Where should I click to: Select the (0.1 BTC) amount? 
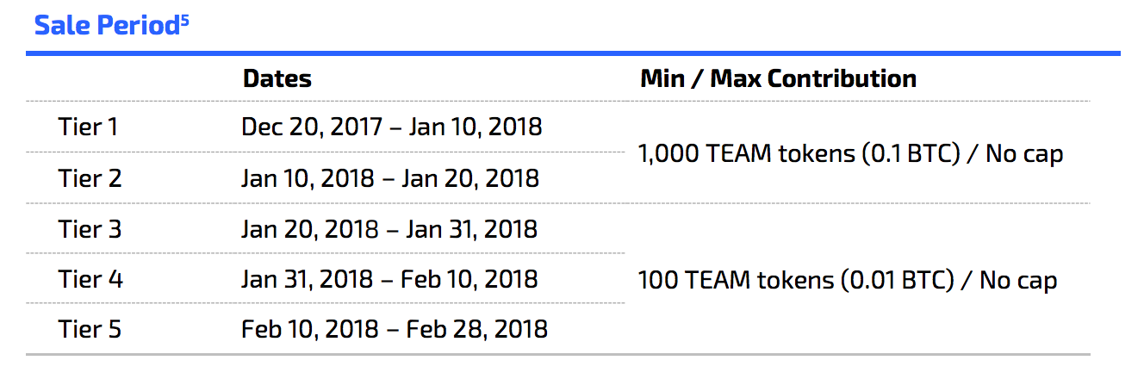click(907, 154)
